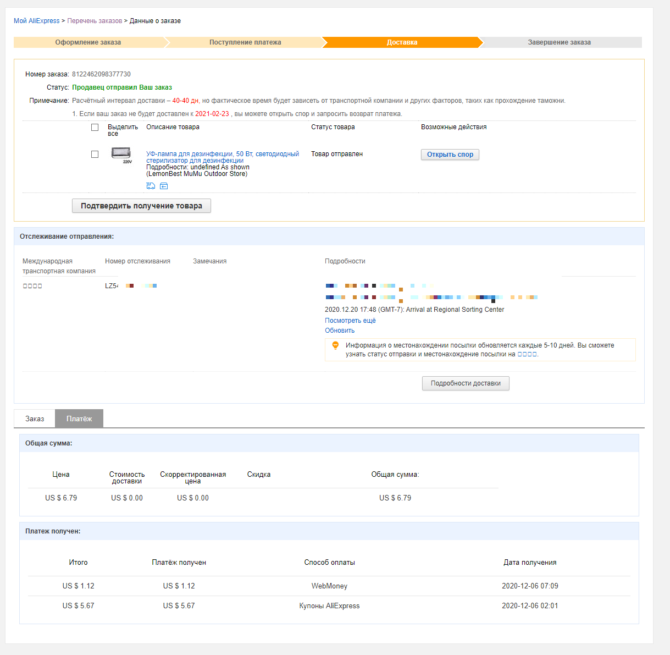The height and width of the screenshot is (655, 670).
Task: Click the orange lightbulb info icon
Action: tap(335, 345)
